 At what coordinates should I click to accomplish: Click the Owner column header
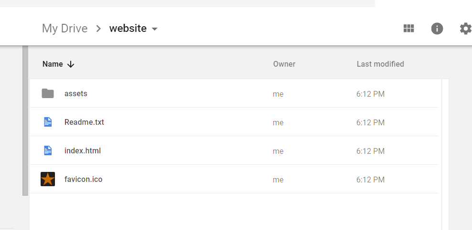coord(284,64)
